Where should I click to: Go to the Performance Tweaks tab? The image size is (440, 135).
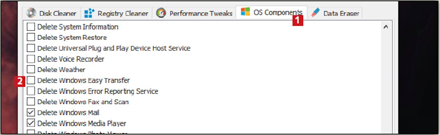click(194, 13)
